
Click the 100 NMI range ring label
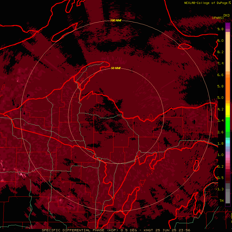(116, 20)
